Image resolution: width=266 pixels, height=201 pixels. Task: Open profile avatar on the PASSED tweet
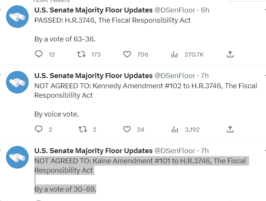17,17
